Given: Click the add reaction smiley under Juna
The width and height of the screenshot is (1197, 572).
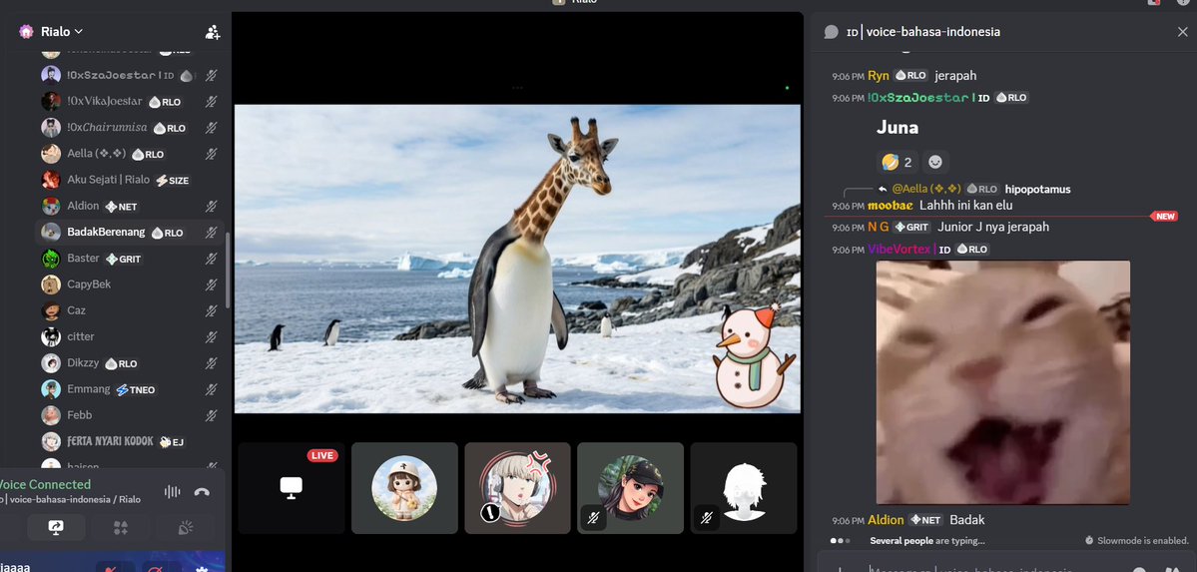Looking at the screenshot, I should click(935, 162).
